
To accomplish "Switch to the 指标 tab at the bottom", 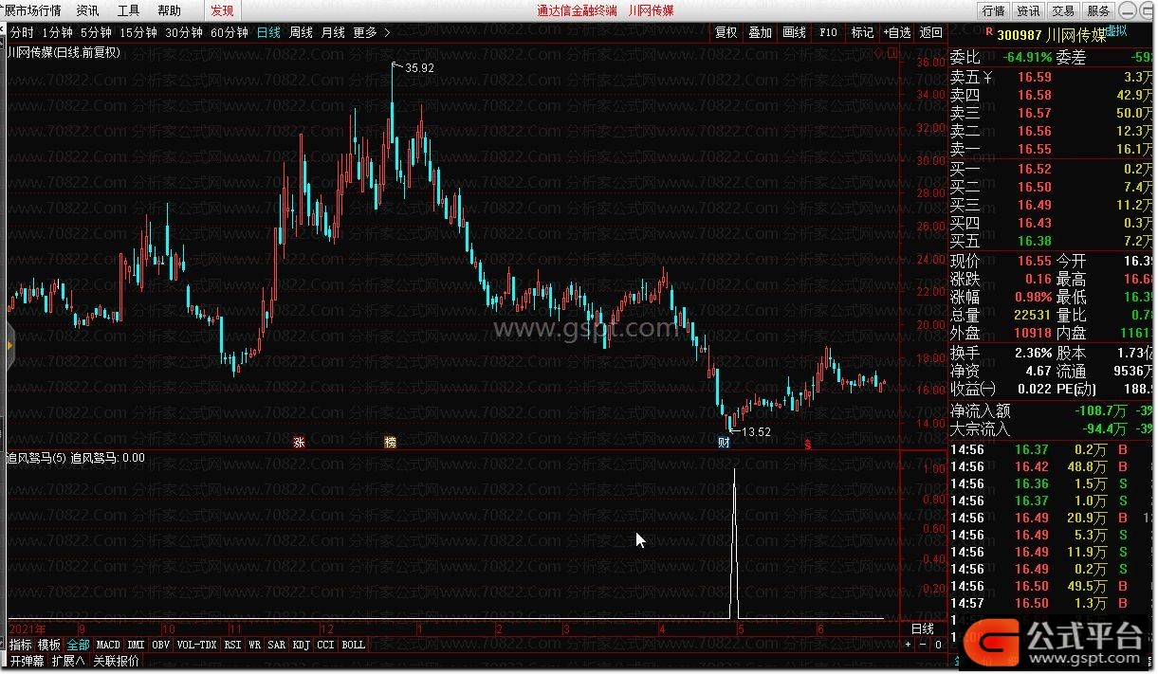I will (x=20, y=645).
